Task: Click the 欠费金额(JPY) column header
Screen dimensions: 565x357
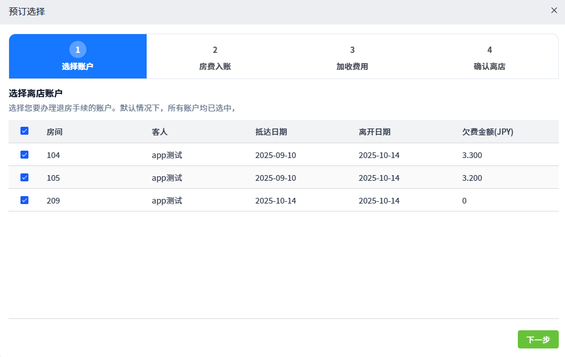Action: click(488, 132)
